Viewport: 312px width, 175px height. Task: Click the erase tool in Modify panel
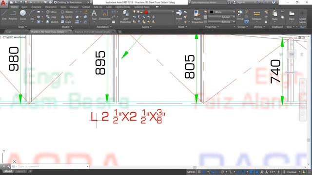86,12
